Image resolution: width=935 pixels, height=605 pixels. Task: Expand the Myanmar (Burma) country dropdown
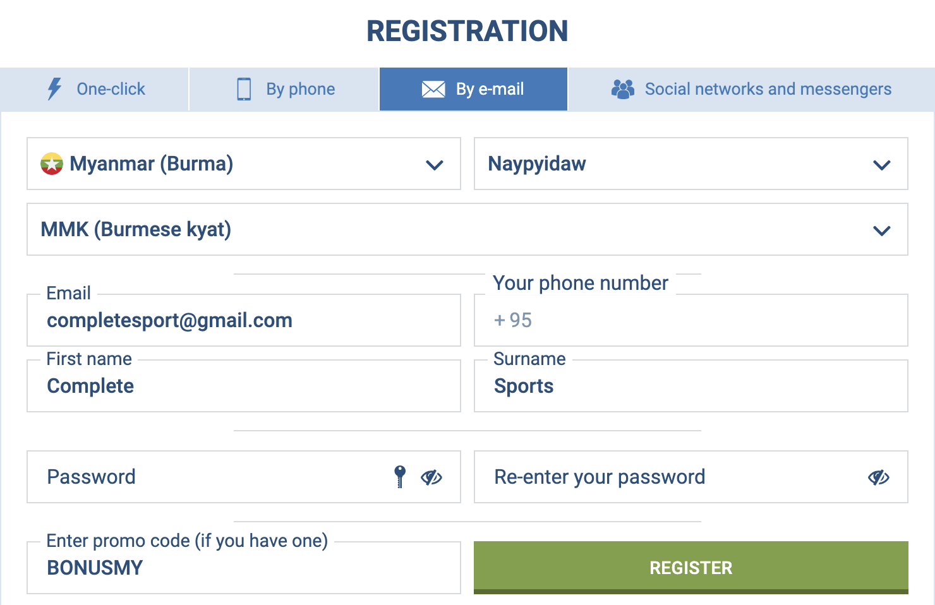click(x=435, y=165)
